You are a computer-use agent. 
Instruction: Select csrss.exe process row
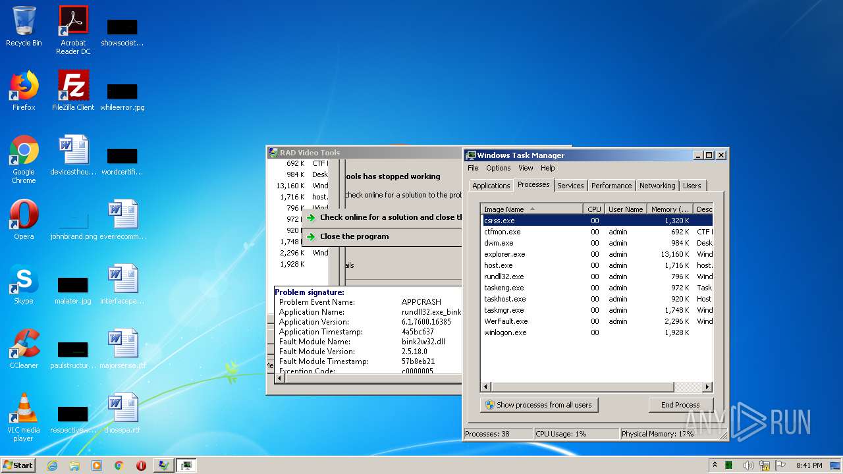coord(597,221)
